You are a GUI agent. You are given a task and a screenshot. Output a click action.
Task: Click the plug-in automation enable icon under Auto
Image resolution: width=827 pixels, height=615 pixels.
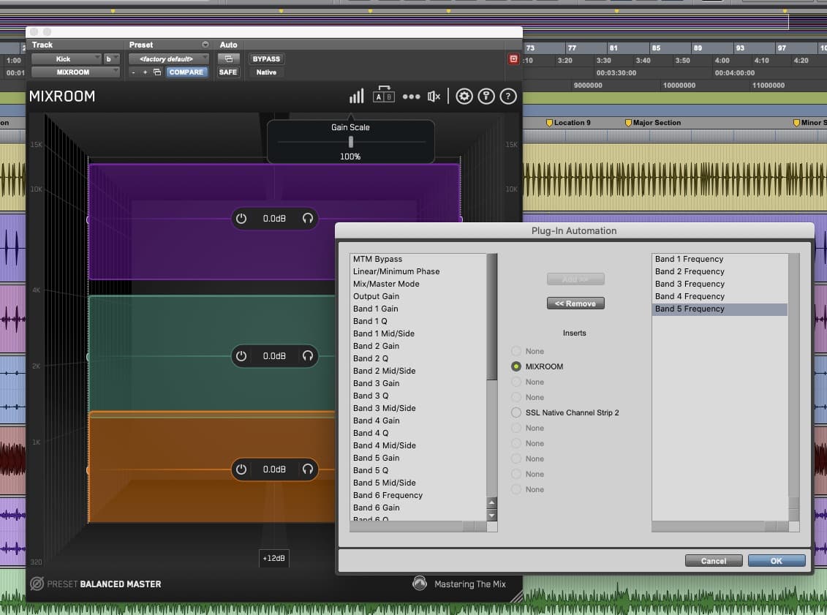(228, 59)
